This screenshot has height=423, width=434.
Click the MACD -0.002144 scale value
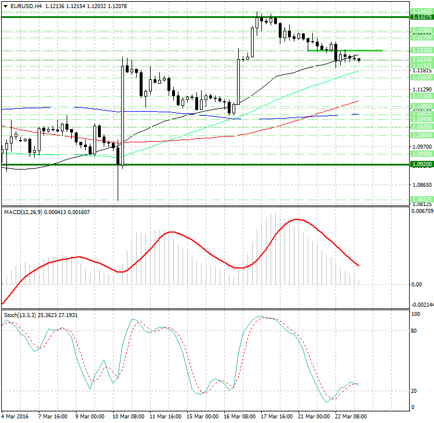pyautogui.click(x=422, y=305)
